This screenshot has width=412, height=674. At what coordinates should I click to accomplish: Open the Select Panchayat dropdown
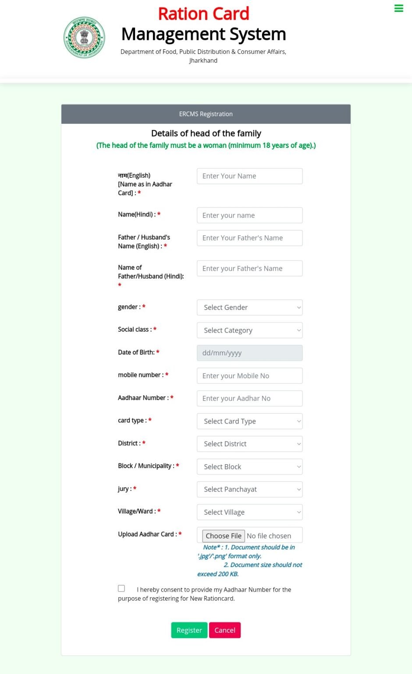point(249,489)
